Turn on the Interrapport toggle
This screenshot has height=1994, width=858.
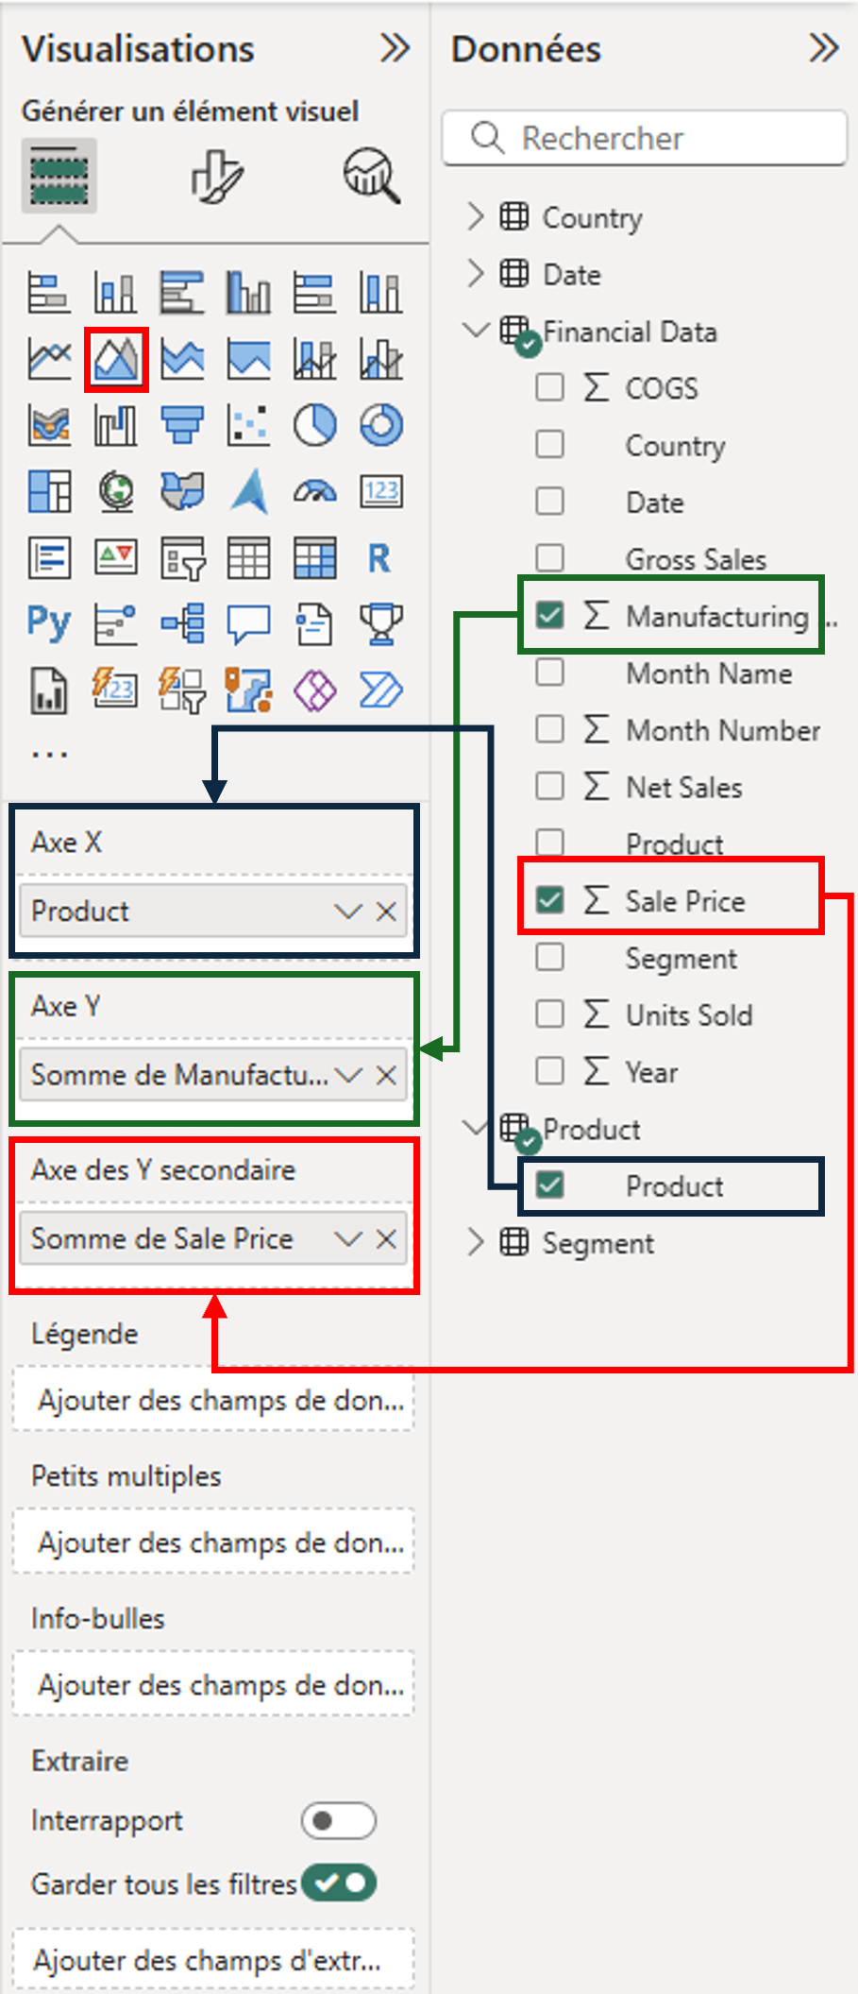(338, 1820)
